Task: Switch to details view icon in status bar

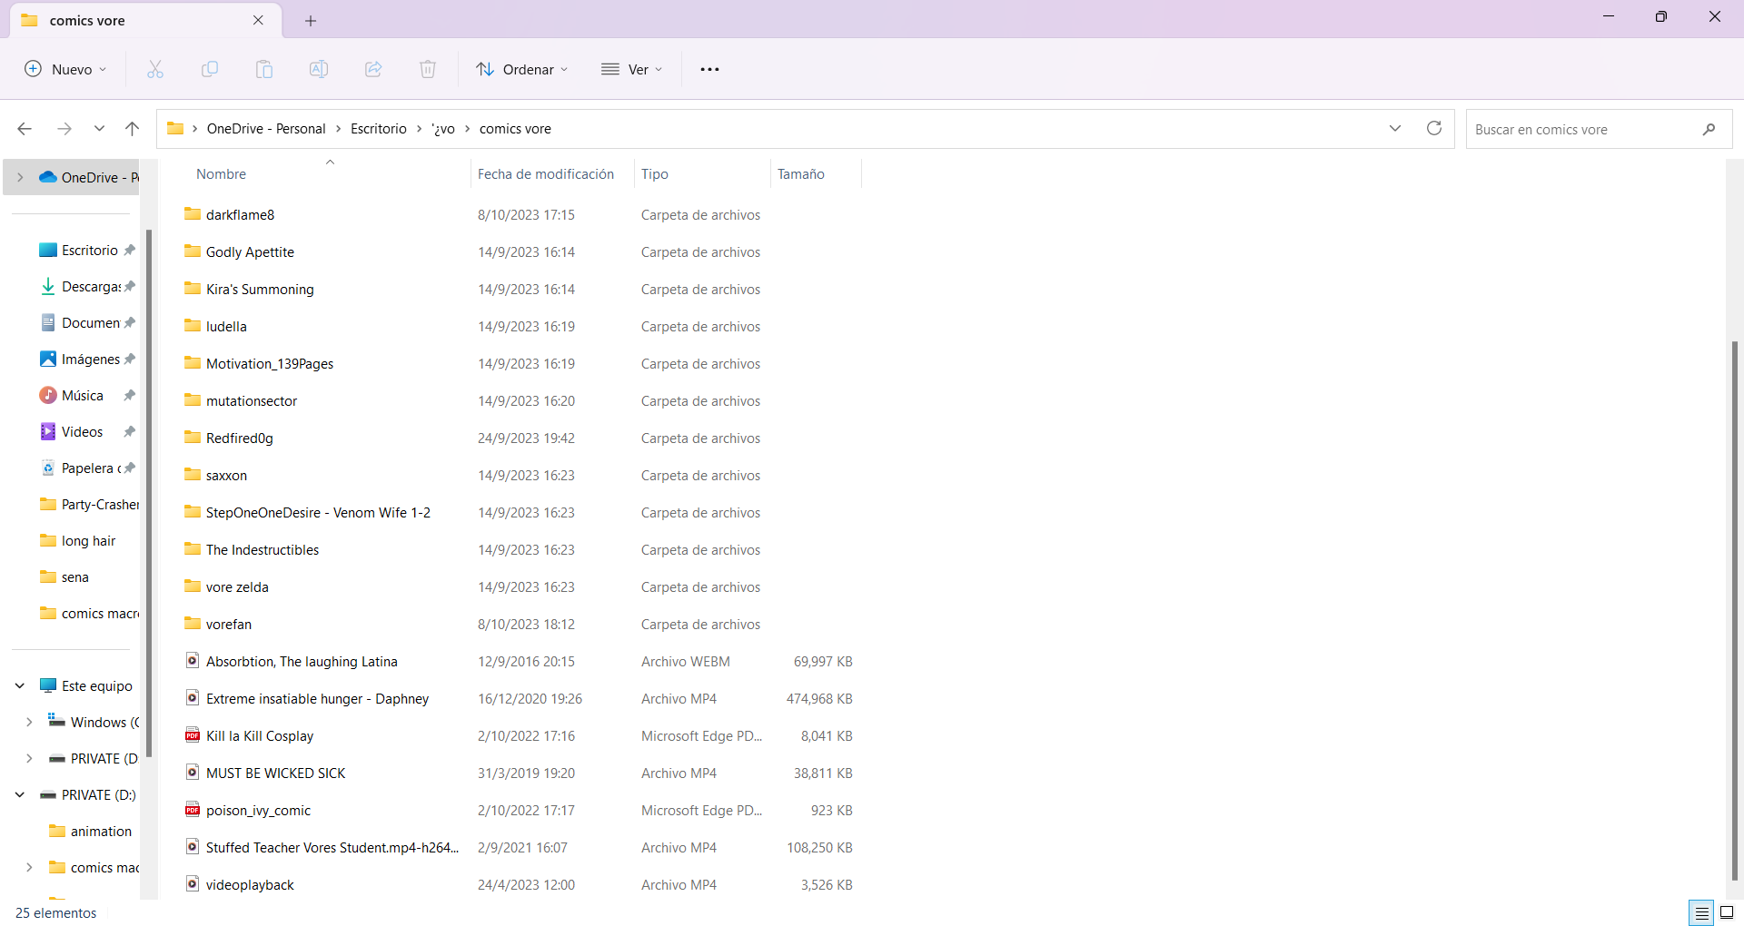Action: [x=1701, y=913]
